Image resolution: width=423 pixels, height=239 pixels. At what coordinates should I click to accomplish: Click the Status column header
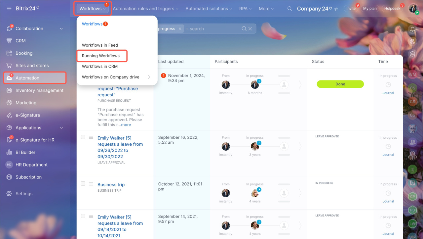pyautogui.click(x=318, y=62)
